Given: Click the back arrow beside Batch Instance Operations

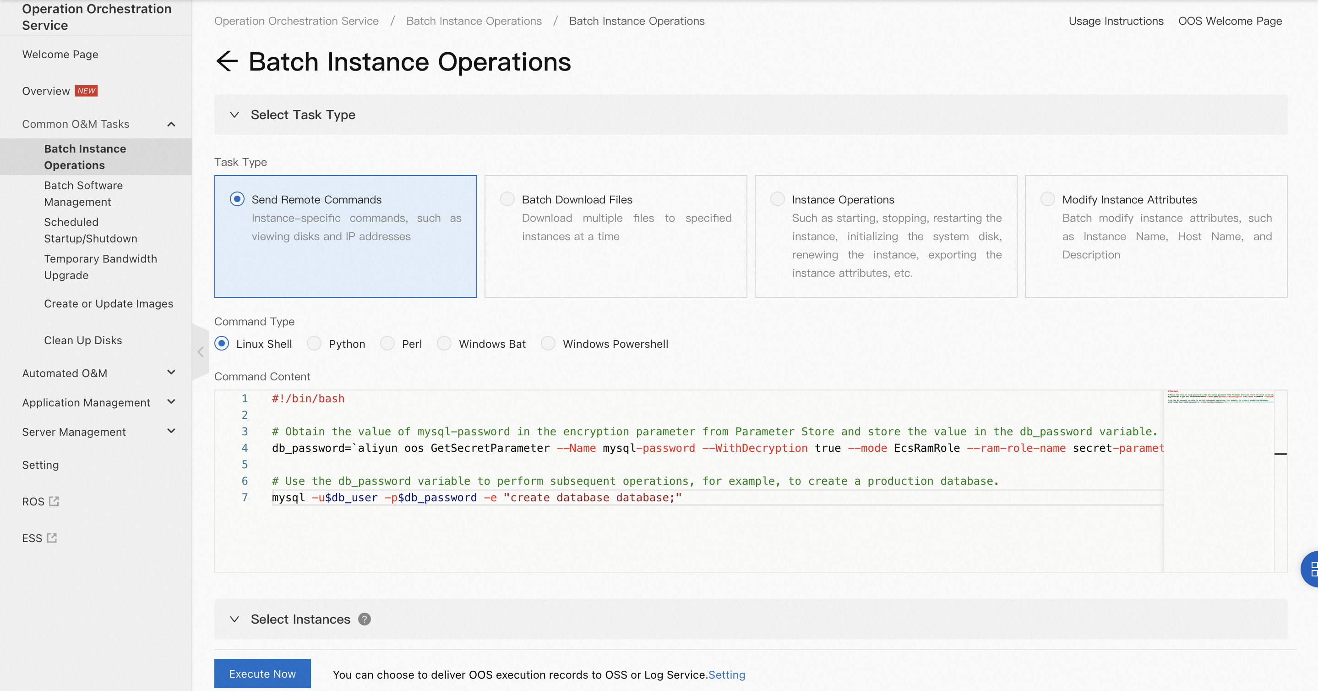Looking at the screenshot, I should [227, 61].
